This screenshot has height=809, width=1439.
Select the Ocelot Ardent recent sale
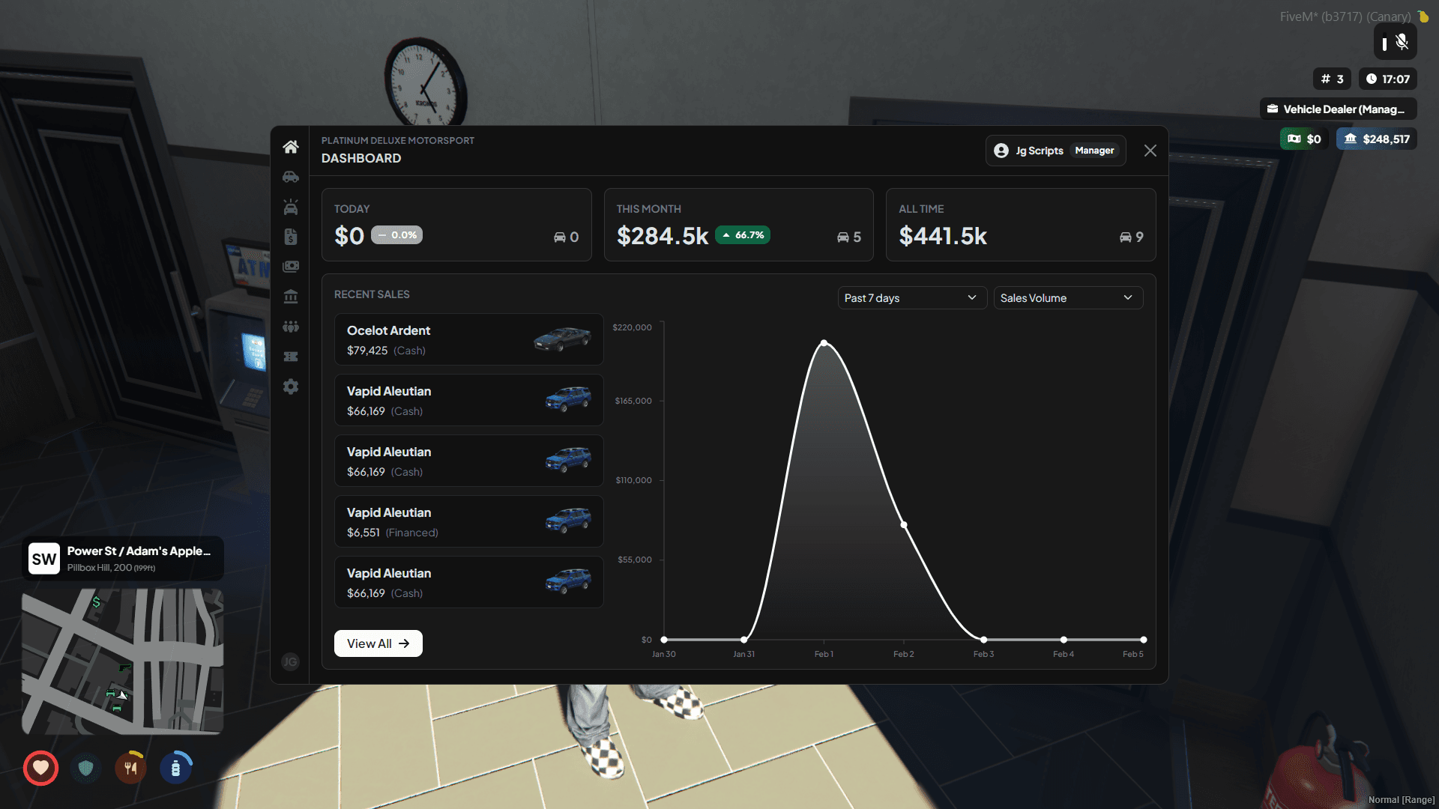[x=468, y=339]
